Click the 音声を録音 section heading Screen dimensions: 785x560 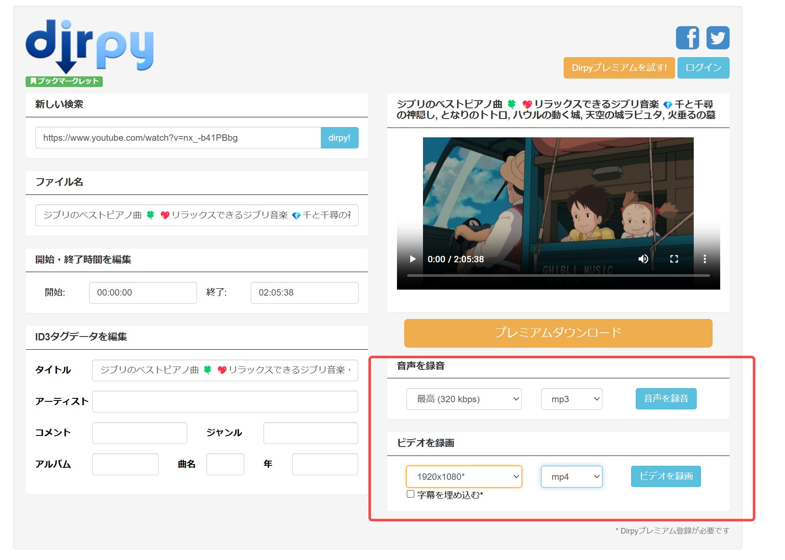pyautogui.click(x=421, y=366)
